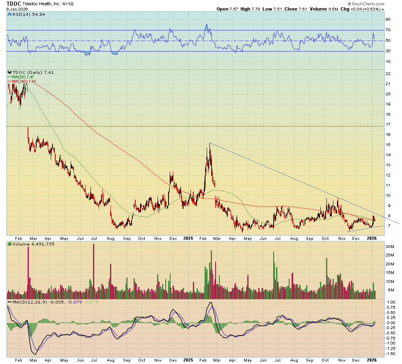This screenshot has width=402, height=364.
Task: Click the Open 7.57 value
Action: click(227, 9)
